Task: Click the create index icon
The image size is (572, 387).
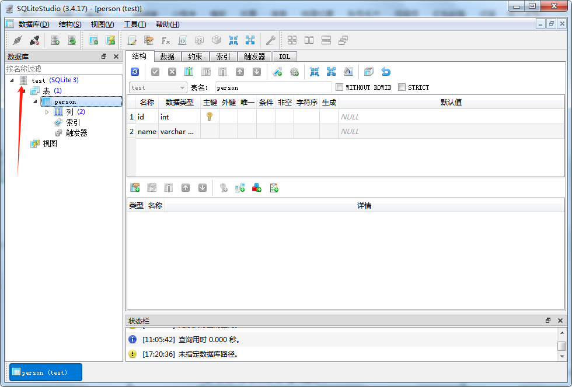Action: click(x=278, y=72)
